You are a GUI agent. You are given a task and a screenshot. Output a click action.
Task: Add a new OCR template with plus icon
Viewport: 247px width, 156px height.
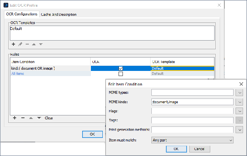tap(13, 44)
